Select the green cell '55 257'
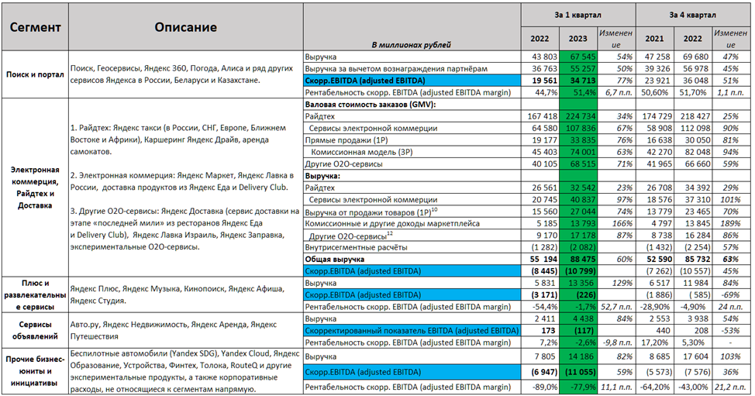The image size is (755, 396). [577, 69]
